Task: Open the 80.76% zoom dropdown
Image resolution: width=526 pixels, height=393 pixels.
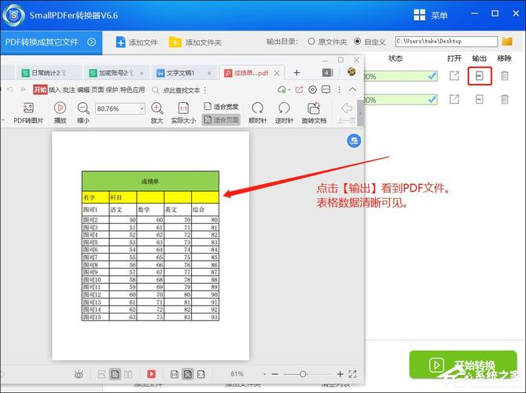Action: point(142,108)
